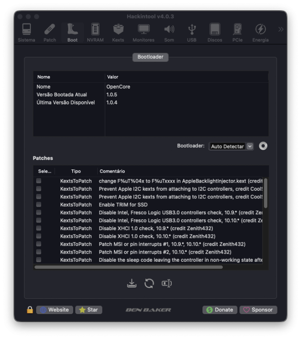
Task: Open the Kexts toolbar section
Action: pyautogui.click(x=118, y=33)
